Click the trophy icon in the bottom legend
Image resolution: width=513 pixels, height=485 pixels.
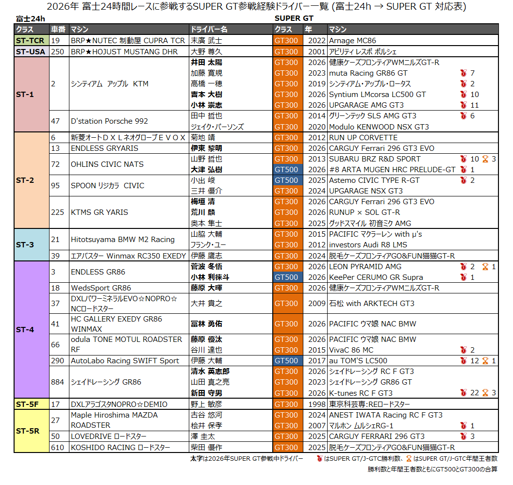(x=409, y=458)
